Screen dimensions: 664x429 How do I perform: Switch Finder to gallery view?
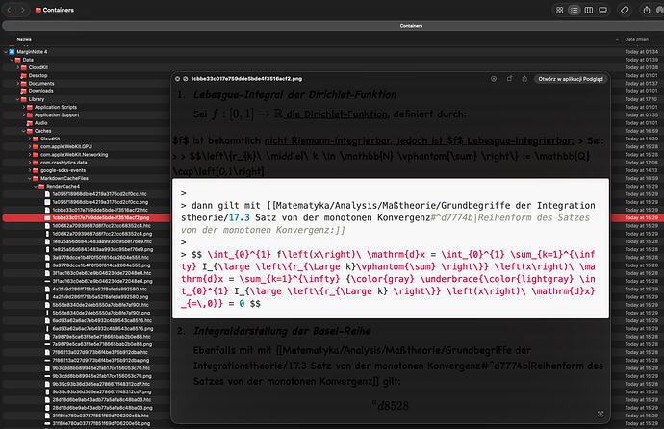click(602, 11)
